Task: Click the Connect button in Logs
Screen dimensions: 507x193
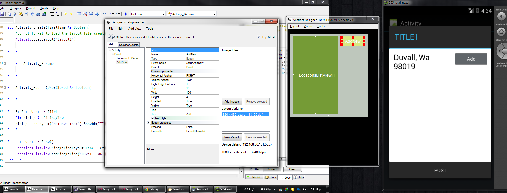Action: (272, 169)
